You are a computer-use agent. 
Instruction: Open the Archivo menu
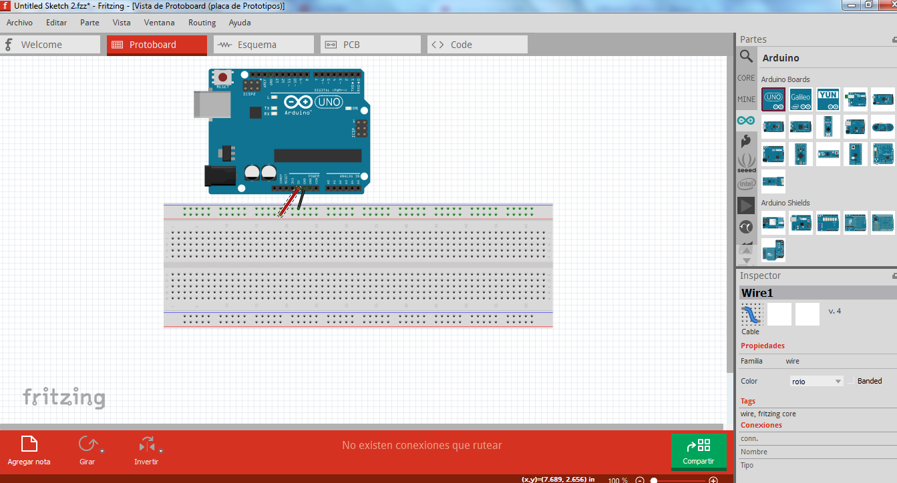(x=19, y=22)
